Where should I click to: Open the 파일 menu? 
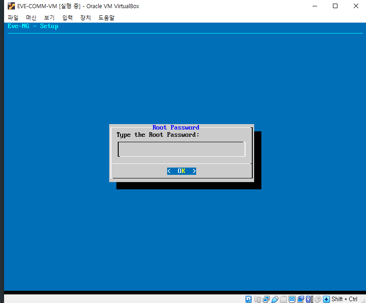13,18
